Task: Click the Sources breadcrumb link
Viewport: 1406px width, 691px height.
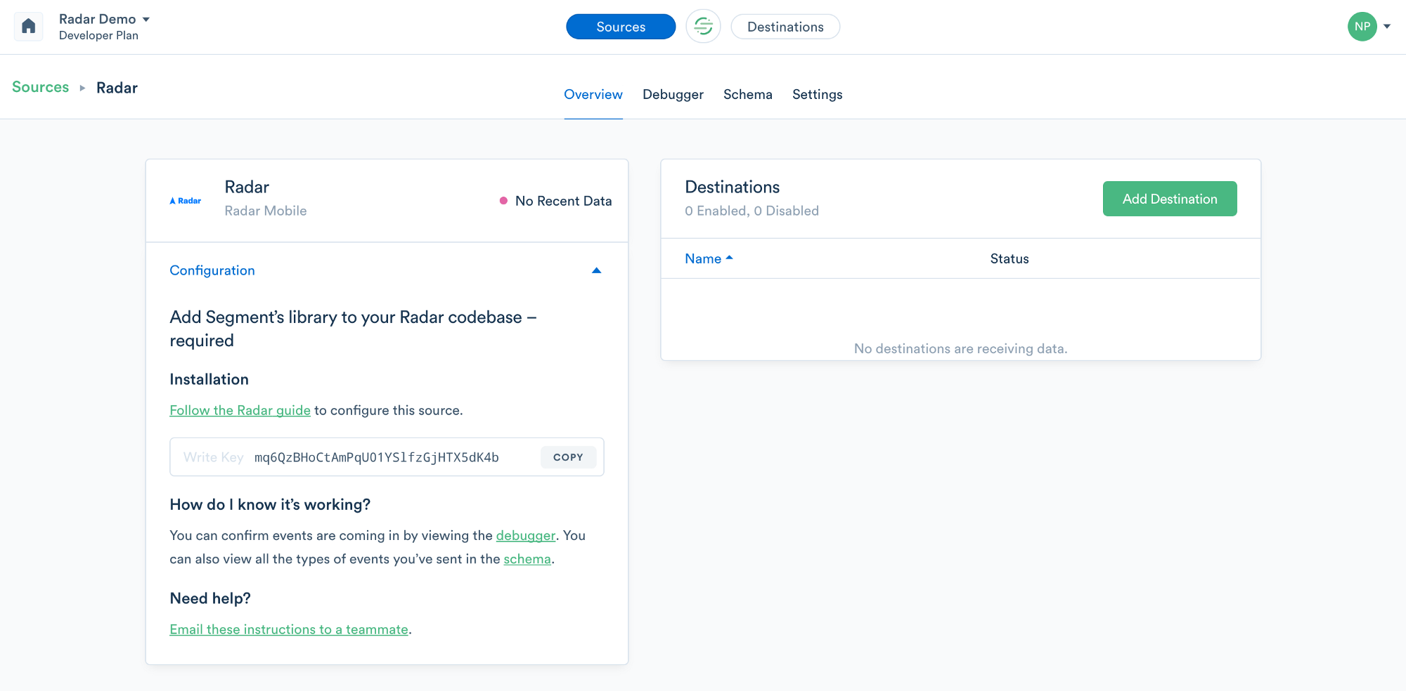Action: point(41,87)
